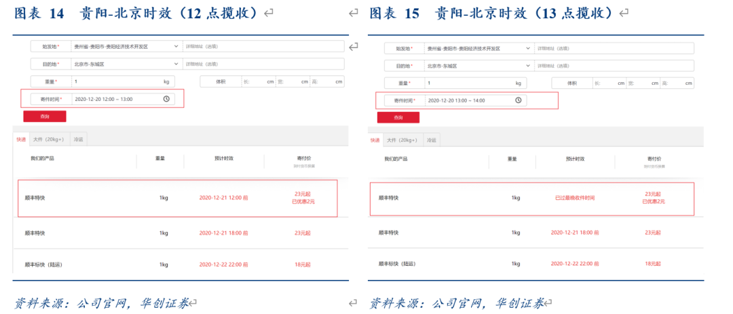The height and width of the screenshot is (314, 733).
Task: Click the 宽 cm volume field in Figure 15
Action: tap(643, 83)
